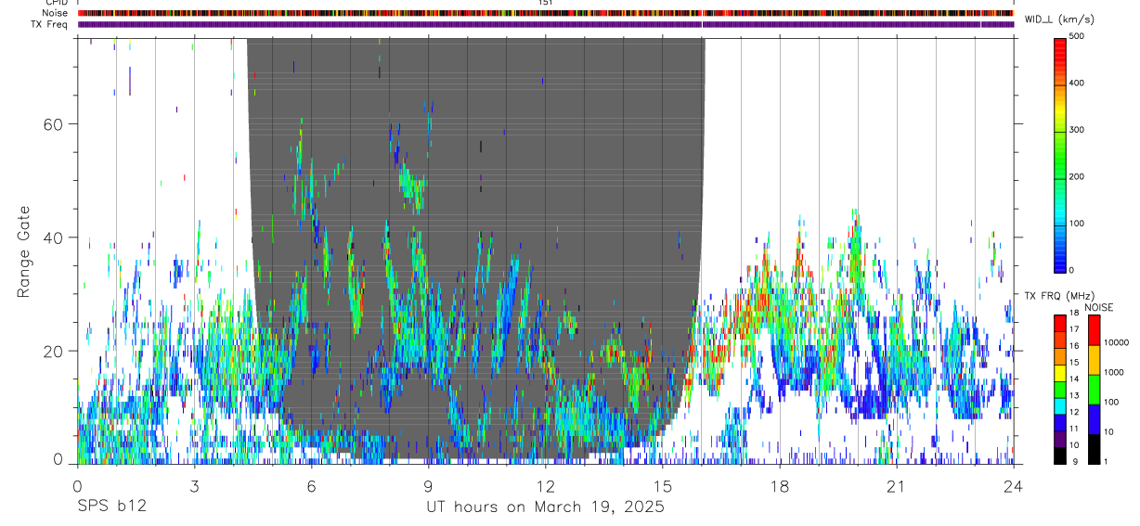The width and height of the screenshot is (1140, 526).
Task: Select 'UT hours on March 19, 2025' label
Action: click(545, 507)
